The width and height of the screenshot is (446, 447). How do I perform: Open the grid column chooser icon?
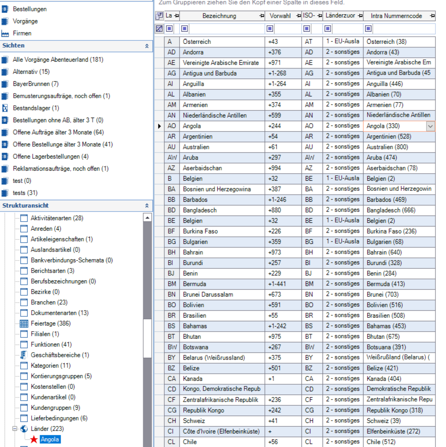tap(159, 16)
